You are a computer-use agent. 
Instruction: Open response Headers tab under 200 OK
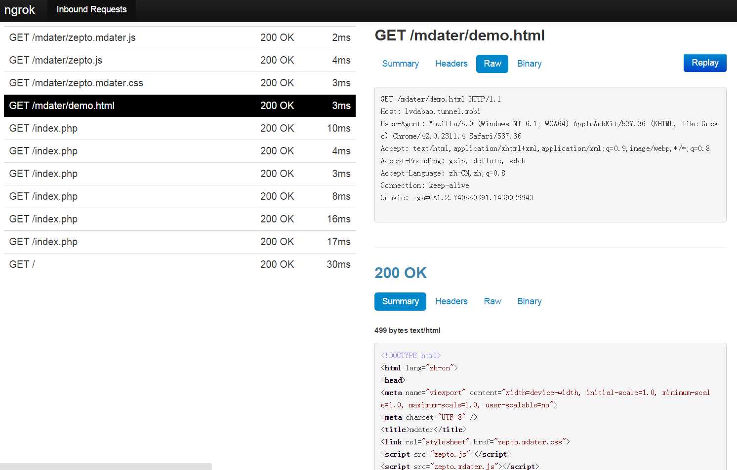pyautogui.click(x=451, y=301)
